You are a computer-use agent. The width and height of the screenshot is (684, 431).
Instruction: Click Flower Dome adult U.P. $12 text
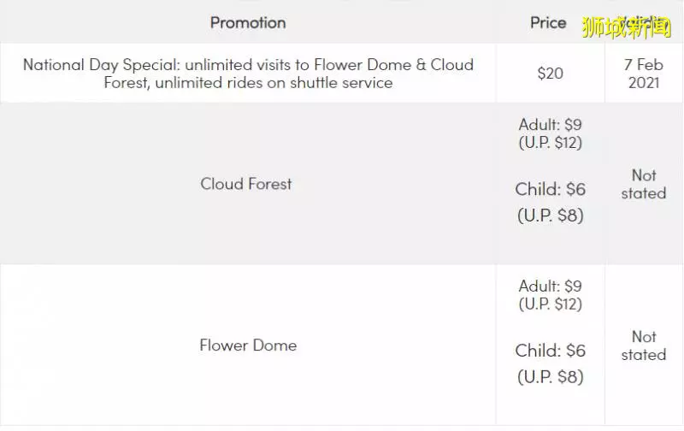tap(550, 304)
